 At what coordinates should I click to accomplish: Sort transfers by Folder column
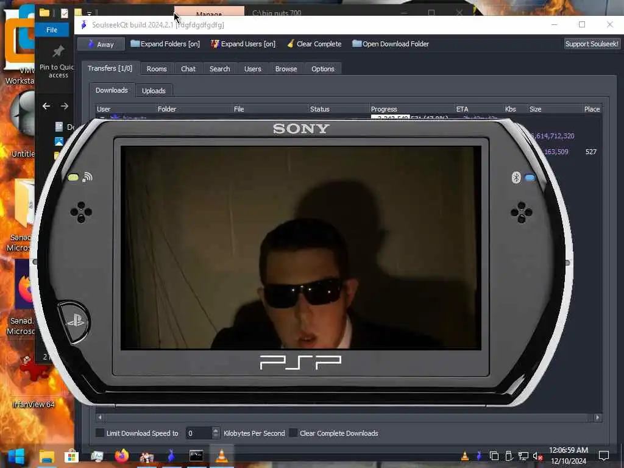194,109
